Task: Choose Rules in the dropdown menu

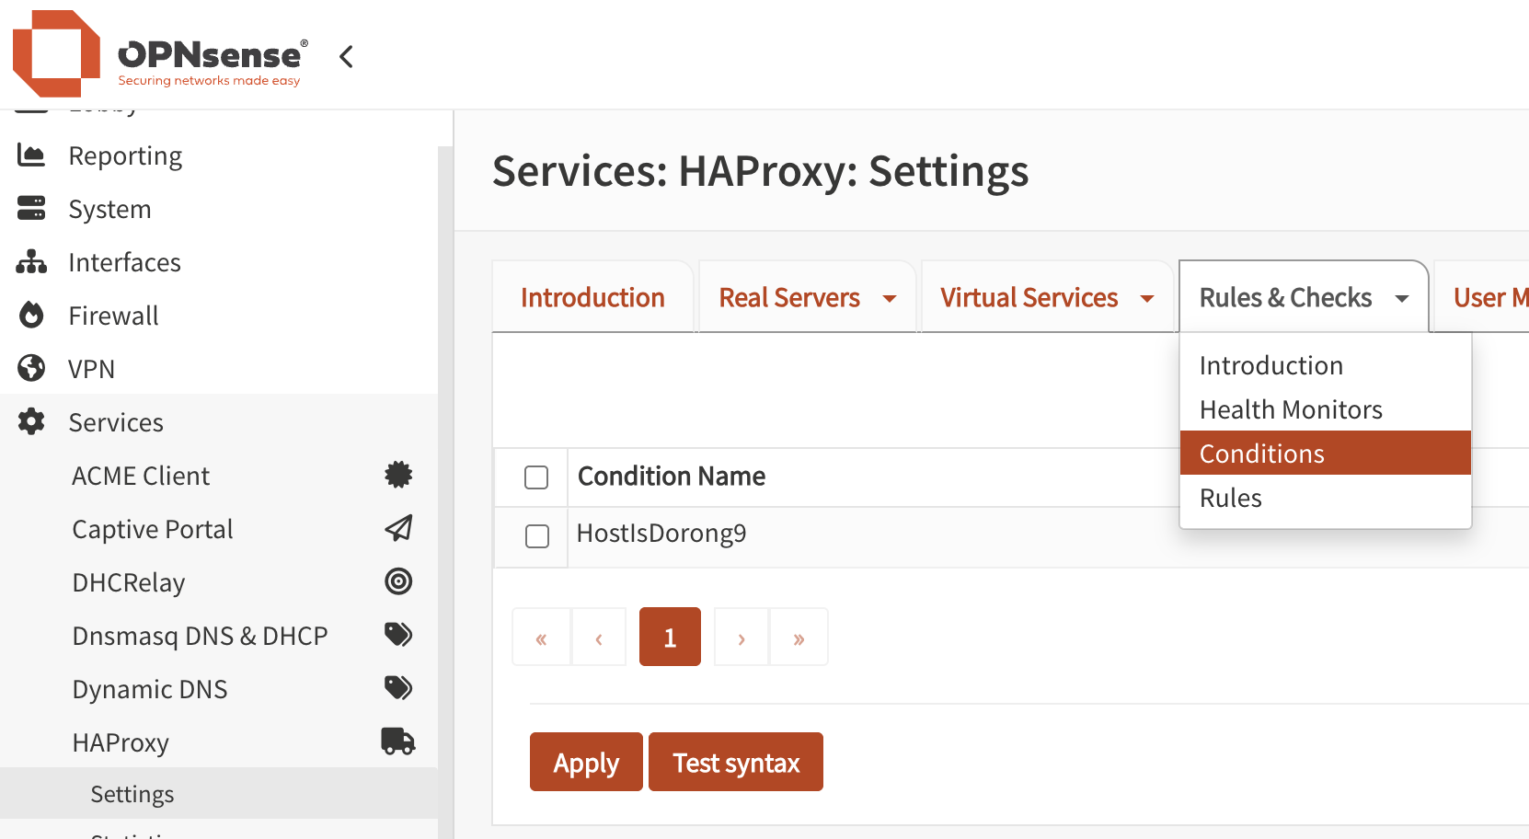Action: (1231, 498)
